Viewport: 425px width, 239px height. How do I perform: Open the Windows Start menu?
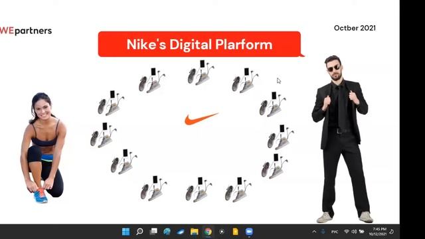126,232
